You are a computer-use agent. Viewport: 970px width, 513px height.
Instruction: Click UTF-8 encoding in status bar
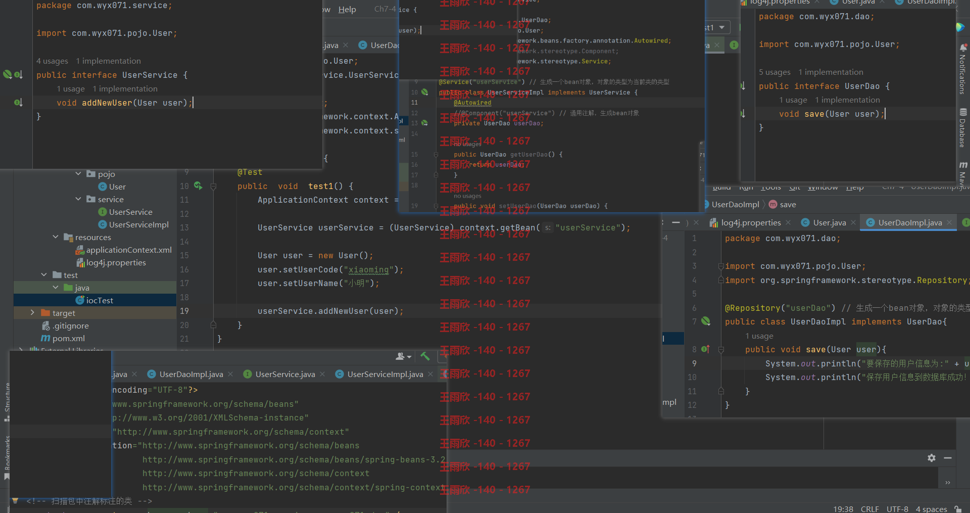[x=897, y=509]
